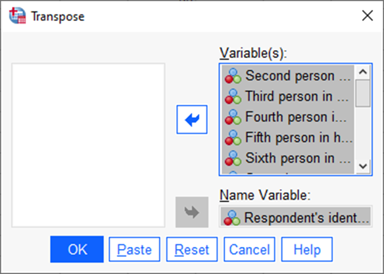
Task: Select the nominal icon beside Second person
Action: tap(233, 76)
